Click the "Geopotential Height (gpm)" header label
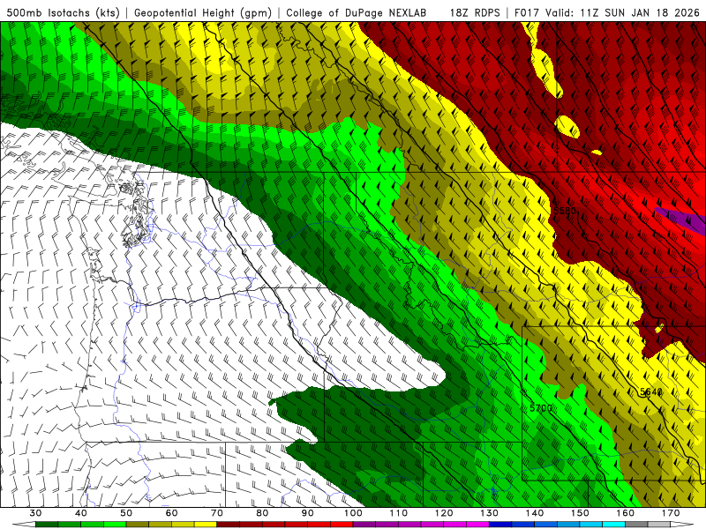706x529 pixels. click(x=203, y=13)
